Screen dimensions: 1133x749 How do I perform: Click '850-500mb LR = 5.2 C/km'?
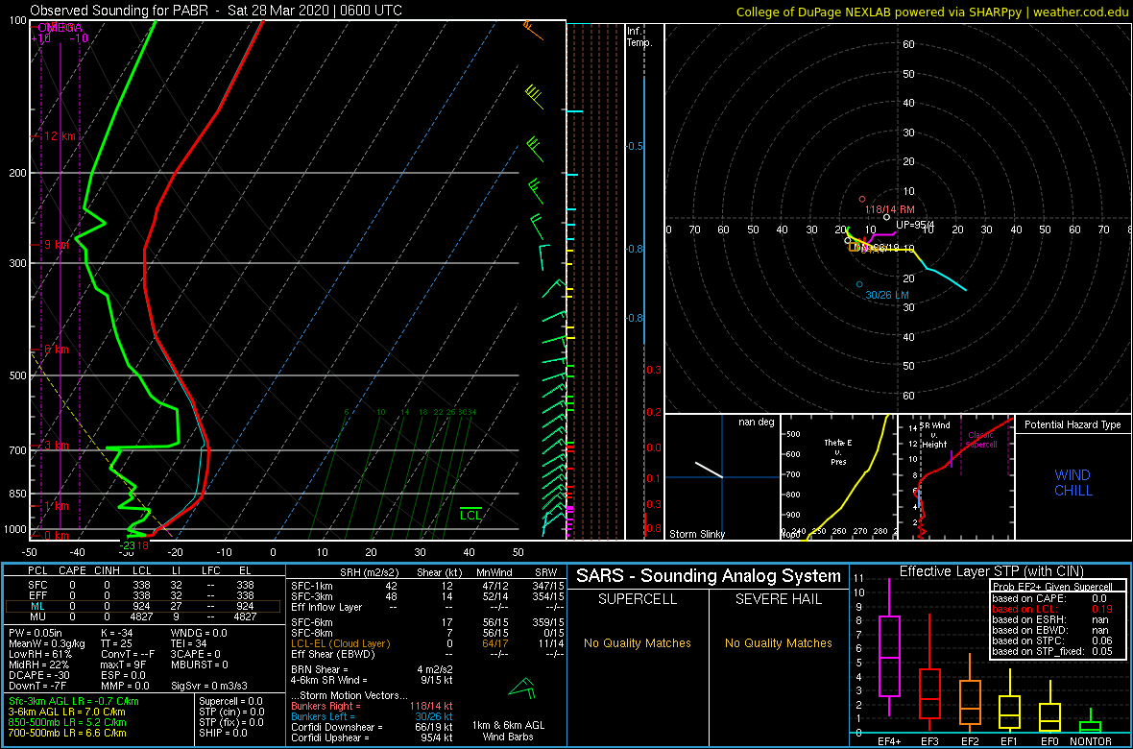pyautogui.click(x=67, y=721)
